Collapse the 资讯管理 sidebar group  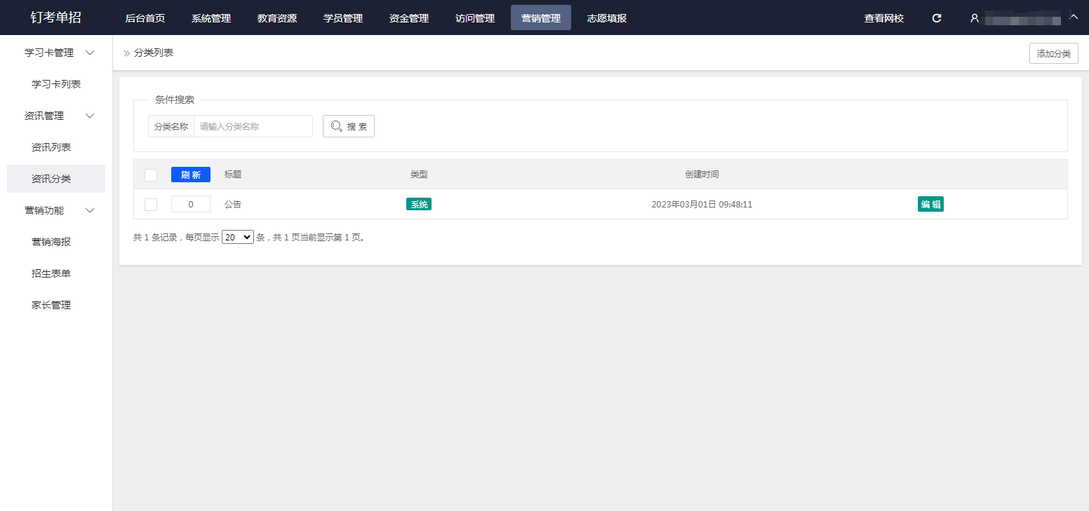pos(90,116)
